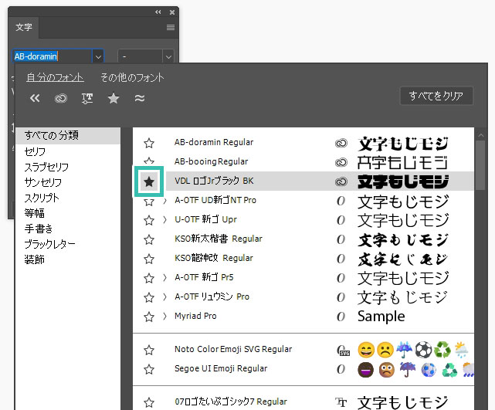The height and width of the screenshot is (410, 495).
Task: Open the Character panel hamburger menu
Action: (171, 27)
